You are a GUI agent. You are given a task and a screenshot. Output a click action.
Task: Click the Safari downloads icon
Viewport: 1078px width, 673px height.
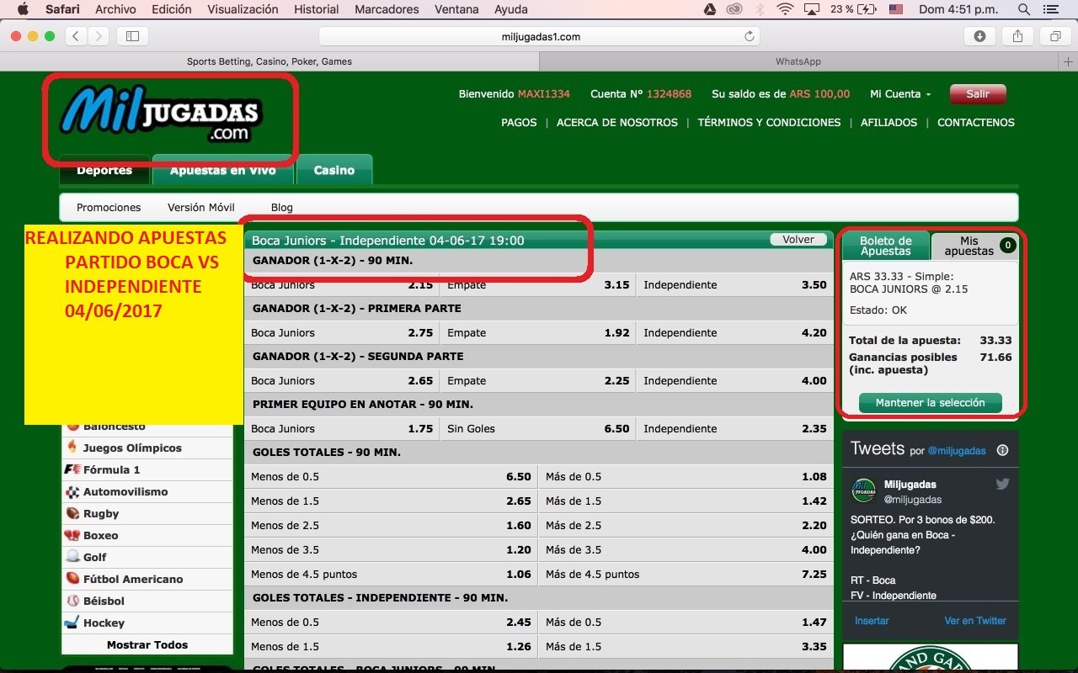point(979,36)
